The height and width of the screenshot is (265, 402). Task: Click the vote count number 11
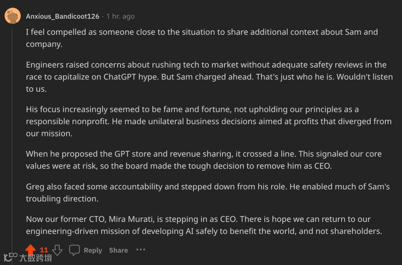click(x=44, y=250)
